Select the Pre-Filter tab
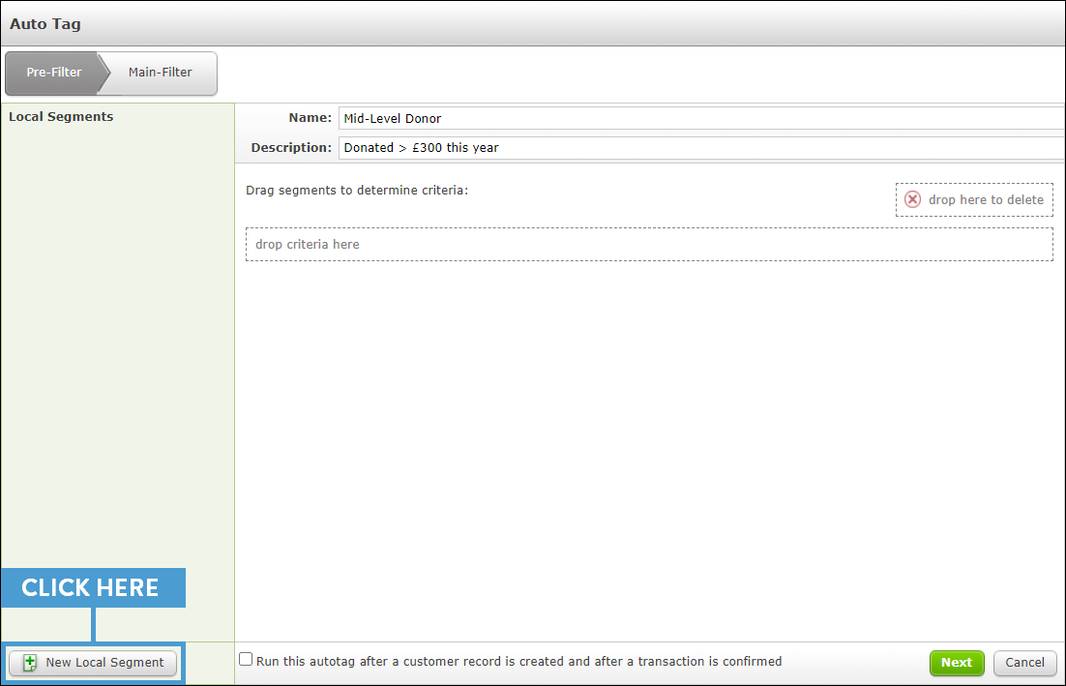1066x686 pixels. pyautogui.click(x=53, y=73)
